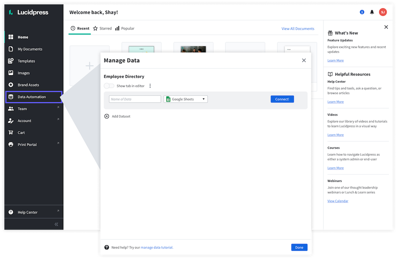Go to Images in sidebar
The width and height of the screenshot is (397, 259).
click(x=34, y=73)
